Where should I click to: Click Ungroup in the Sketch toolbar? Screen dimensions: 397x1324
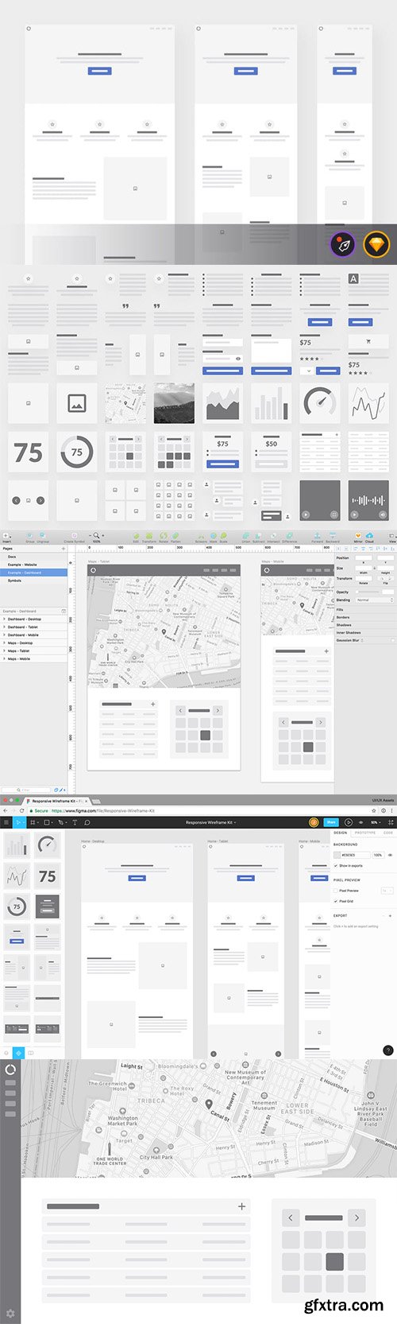pyautogui.click(x=43, y=537)
